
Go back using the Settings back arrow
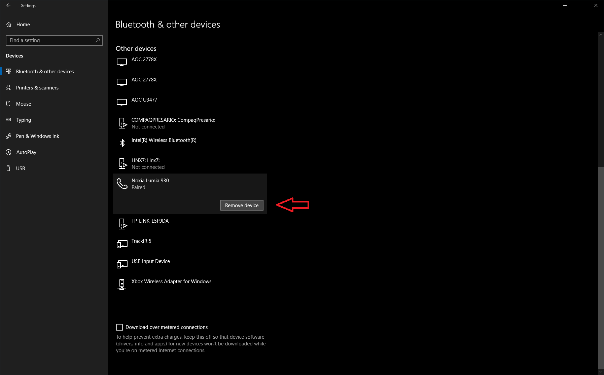tap(8, 5)
